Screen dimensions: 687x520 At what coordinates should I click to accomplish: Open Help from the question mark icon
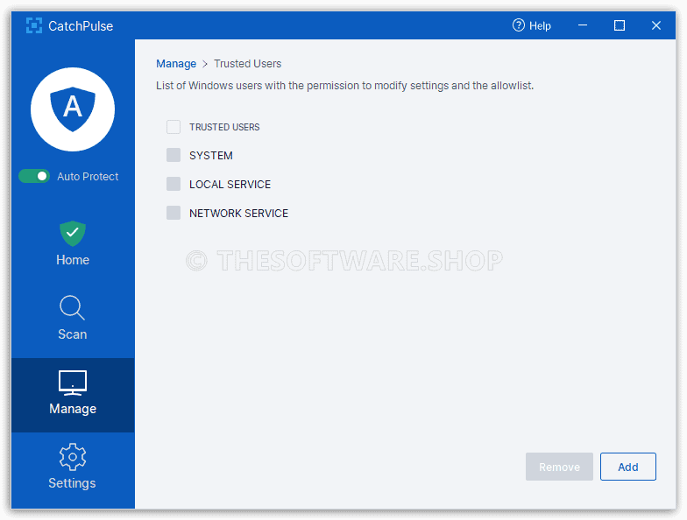[519, 25]
